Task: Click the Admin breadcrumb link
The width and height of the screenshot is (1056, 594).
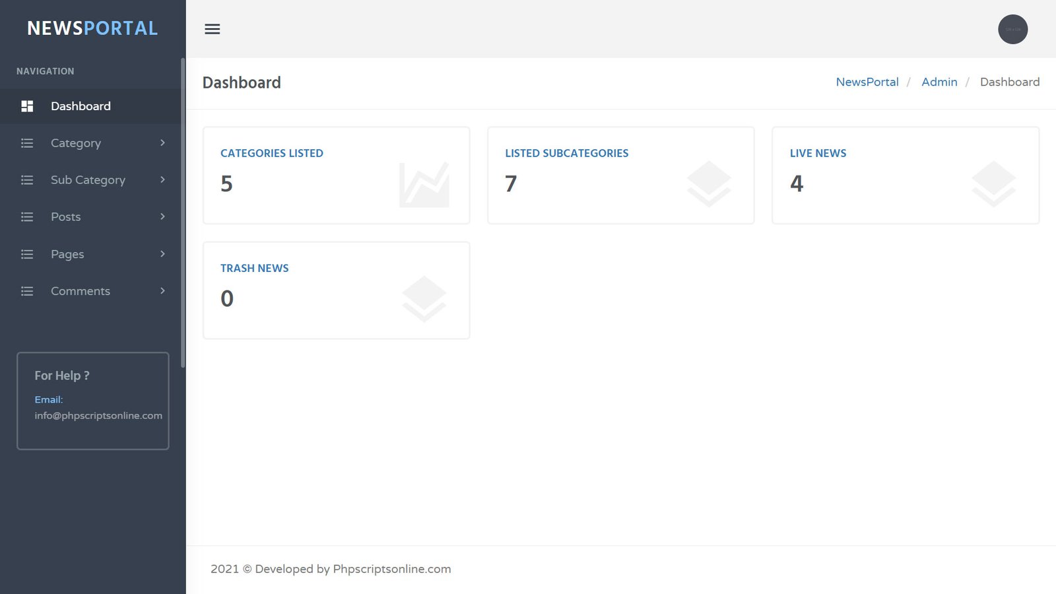Action: point(939,82)
